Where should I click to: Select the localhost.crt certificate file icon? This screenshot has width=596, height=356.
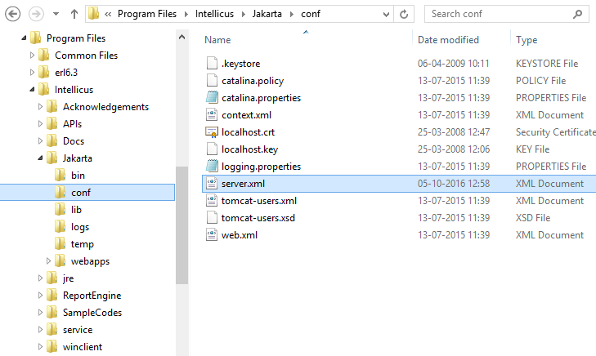212,132
